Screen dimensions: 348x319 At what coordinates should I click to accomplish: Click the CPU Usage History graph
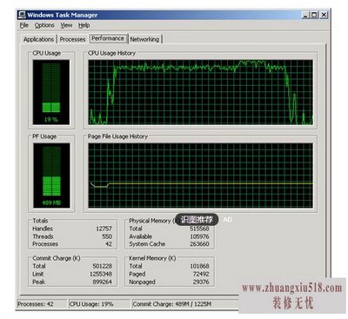(200, 92)
